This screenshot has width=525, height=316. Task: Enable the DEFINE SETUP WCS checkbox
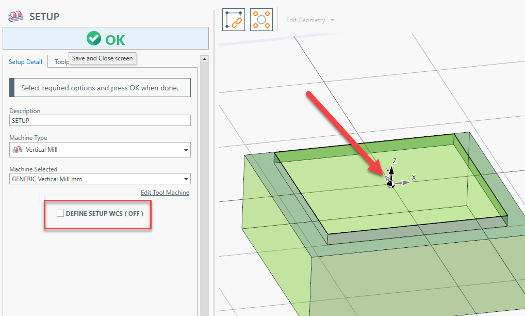point(60,213)
